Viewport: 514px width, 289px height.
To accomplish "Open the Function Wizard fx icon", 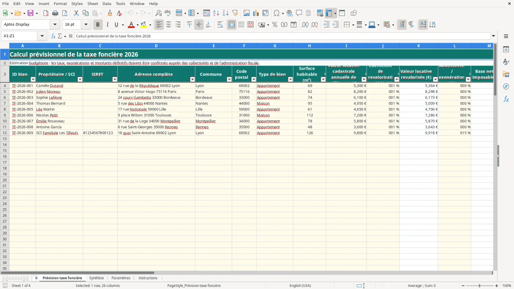I will pyautogui.click(x=53, y=36).
